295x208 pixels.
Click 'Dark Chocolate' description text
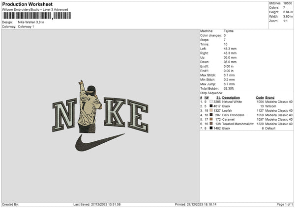(233, 115)
